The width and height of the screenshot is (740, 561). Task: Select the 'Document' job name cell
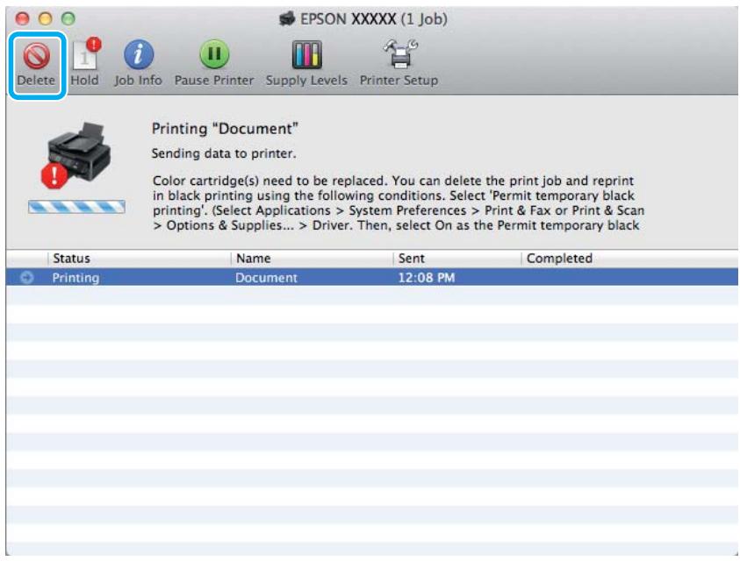coord(266,278)
